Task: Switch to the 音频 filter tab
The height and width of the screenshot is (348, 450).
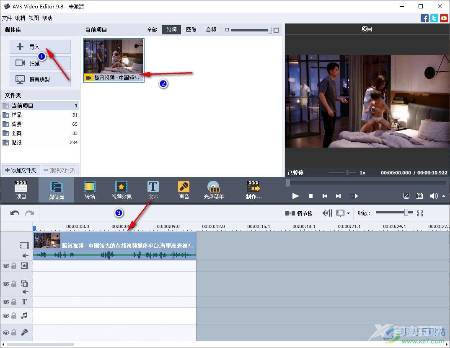Action: click(211, 30)
